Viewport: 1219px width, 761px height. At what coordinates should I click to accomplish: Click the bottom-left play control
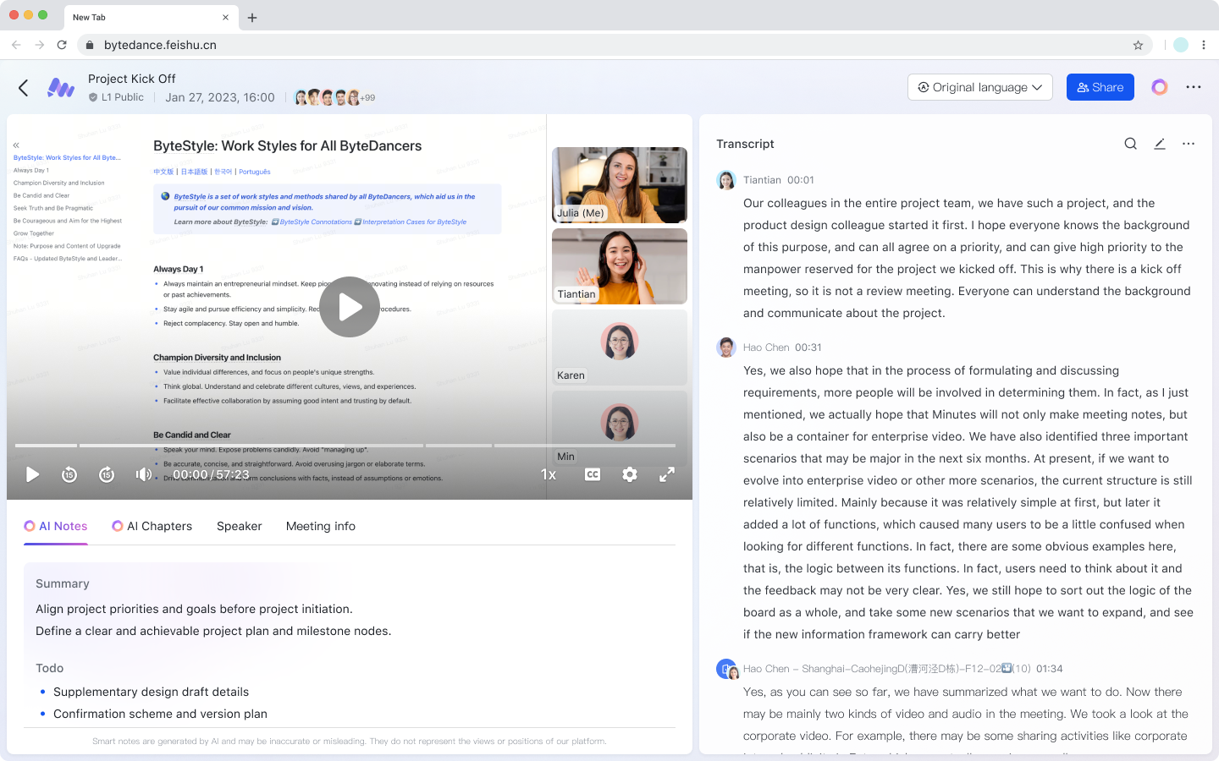point(32,474)
